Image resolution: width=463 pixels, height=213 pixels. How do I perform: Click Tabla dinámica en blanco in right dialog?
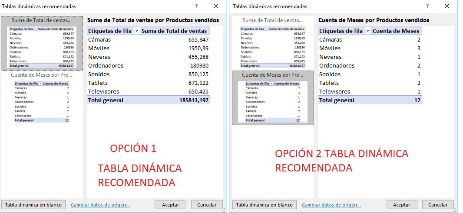click(264, 205)
